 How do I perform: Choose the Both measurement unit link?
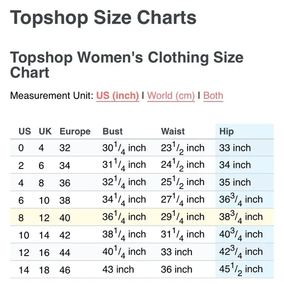click(213, 95)
